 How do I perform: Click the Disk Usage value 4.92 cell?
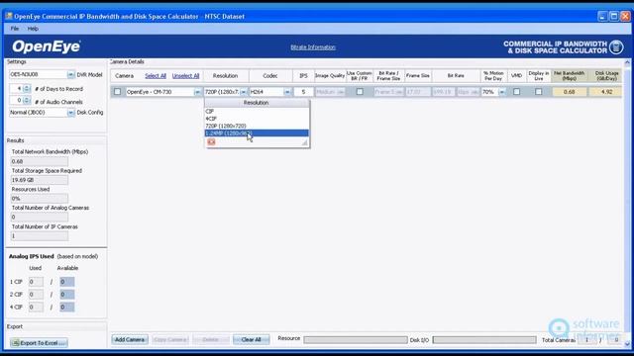606,92
